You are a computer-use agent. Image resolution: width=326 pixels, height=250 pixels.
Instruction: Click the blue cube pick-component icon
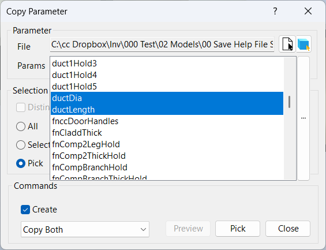(x=303, y=44)
